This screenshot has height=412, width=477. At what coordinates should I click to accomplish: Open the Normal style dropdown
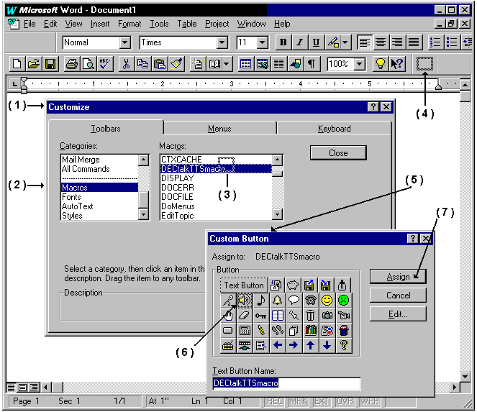(124, 42)
